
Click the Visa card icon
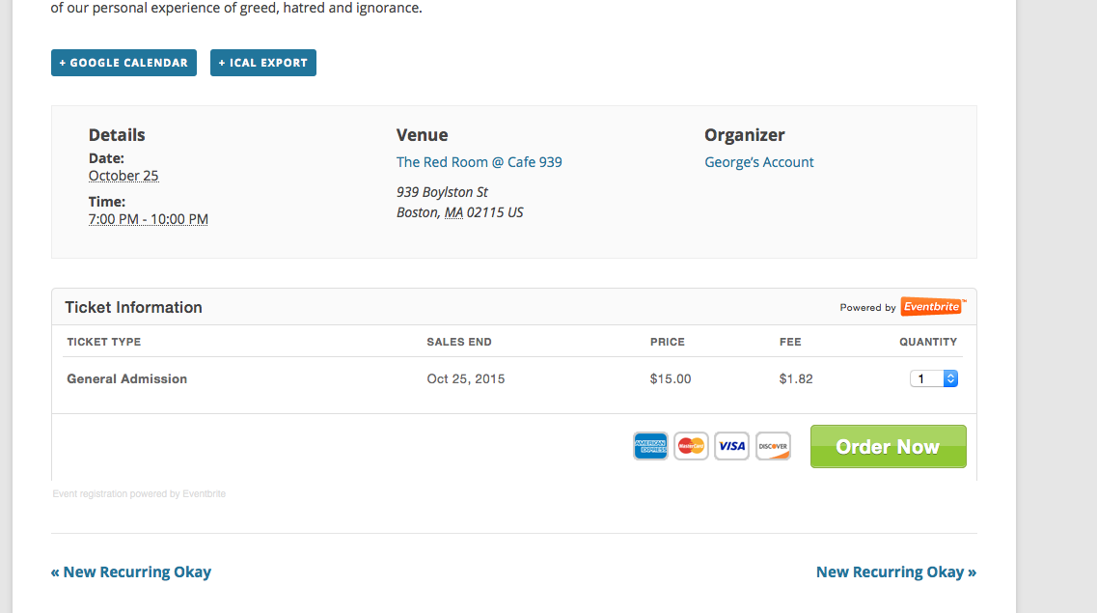click(x=731, y=446)
